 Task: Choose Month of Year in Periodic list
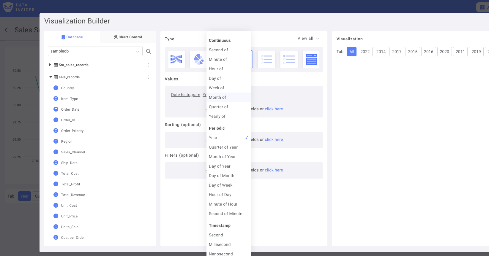pos(222,157)
